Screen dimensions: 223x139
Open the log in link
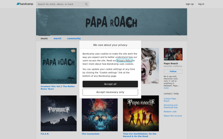201,4
